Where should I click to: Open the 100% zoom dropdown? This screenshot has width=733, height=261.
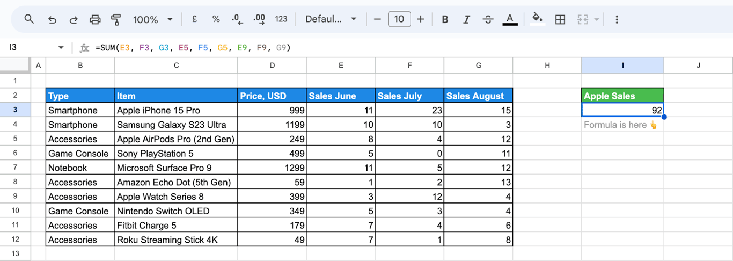tap(153, 20)
